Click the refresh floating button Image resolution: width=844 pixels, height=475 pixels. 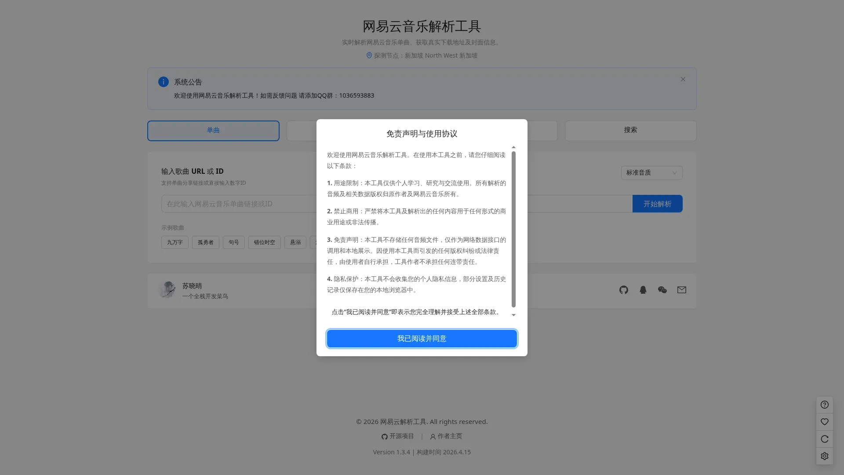824,439
